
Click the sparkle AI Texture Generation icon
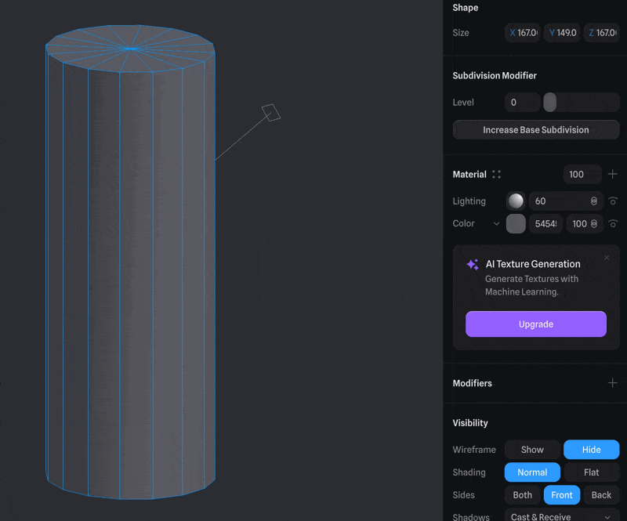[x=473, y=265]
